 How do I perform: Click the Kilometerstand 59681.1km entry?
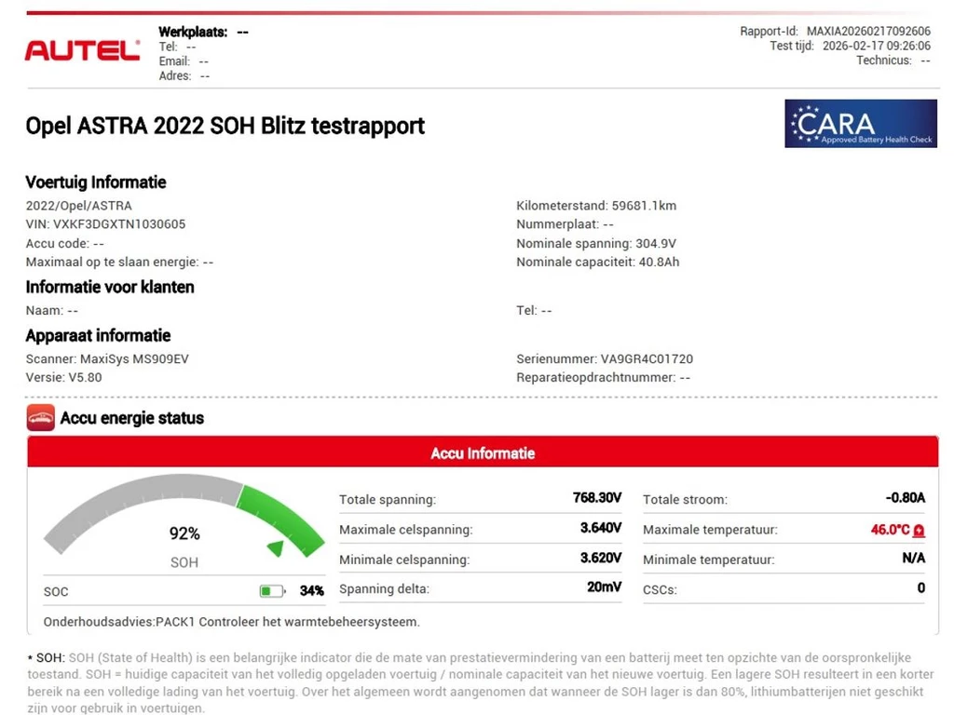click(x=595, y=206)
